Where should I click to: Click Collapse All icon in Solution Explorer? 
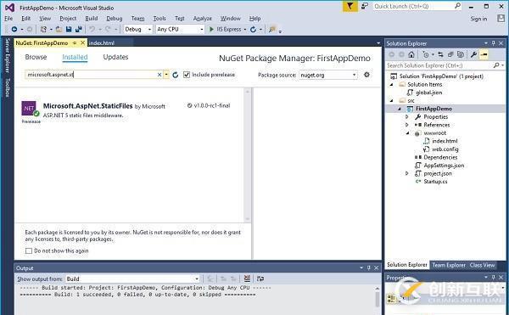450,54
